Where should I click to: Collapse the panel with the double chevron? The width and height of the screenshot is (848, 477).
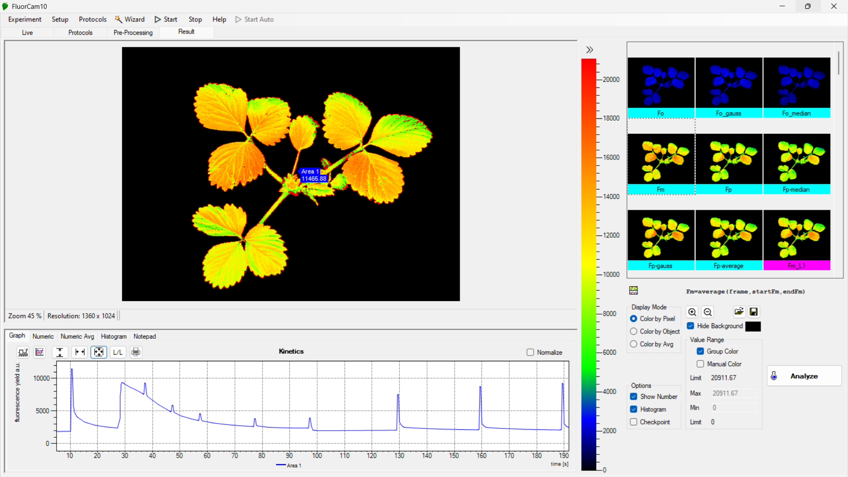coord(590,50)
